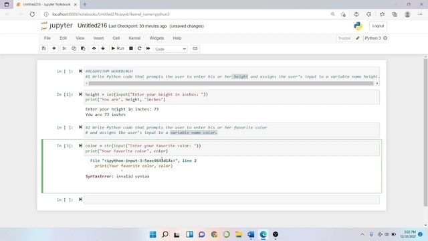Open the Insert menu
This screenshot has height=241, width=428.
click(98, 38)
